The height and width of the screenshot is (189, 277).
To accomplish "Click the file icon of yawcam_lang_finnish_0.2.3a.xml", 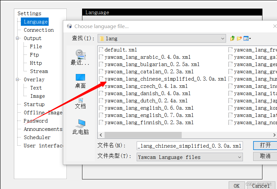I will [x=101, y=122].
